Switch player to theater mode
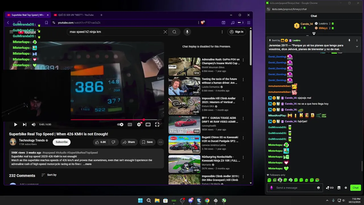The image size is (364, 205). (x=148, y=124)
